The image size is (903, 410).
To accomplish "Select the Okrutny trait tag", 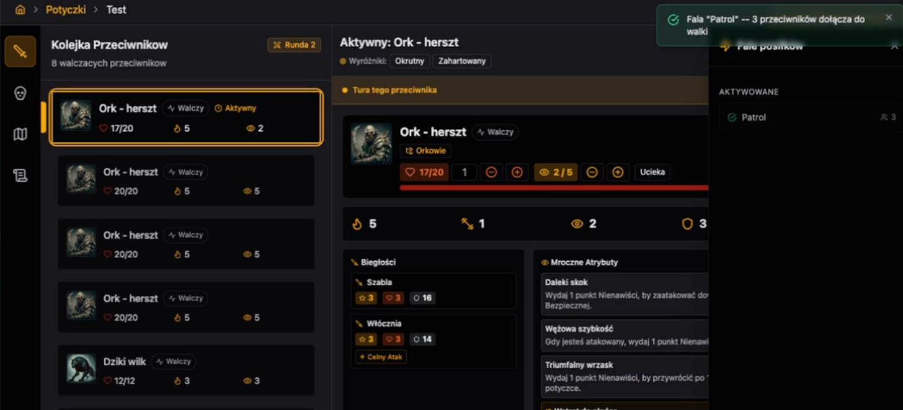I will tap(409, 61).
